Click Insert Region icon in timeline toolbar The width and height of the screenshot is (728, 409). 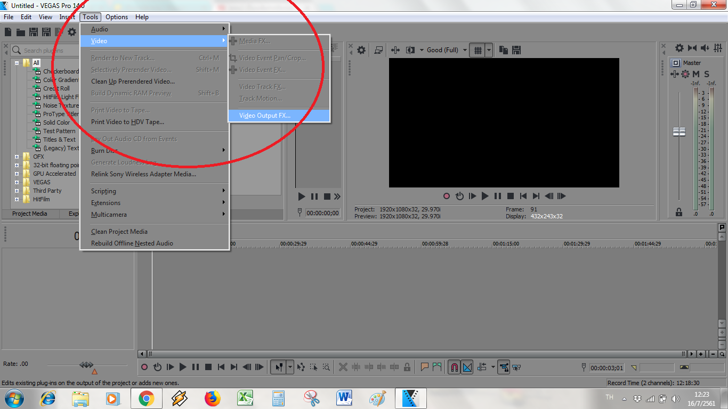(x=437, y=367)
